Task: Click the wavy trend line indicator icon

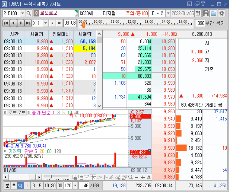Action: click(x=99, y=177)
